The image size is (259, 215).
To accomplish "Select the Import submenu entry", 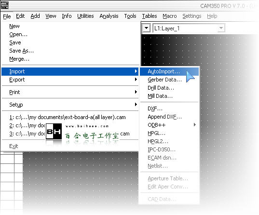I will [x=70, y=71].
